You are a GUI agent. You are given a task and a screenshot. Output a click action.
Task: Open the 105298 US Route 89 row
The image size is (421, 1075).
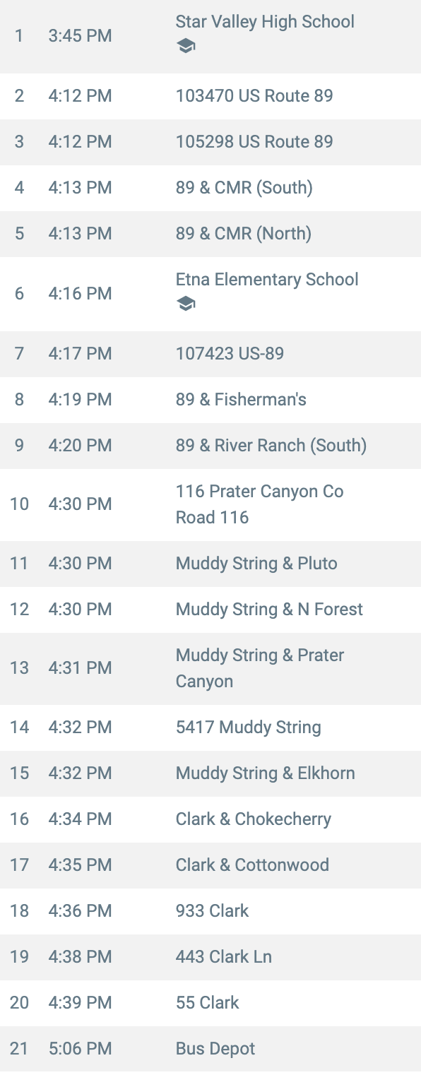pyautogui.click(x=210, y=141)
